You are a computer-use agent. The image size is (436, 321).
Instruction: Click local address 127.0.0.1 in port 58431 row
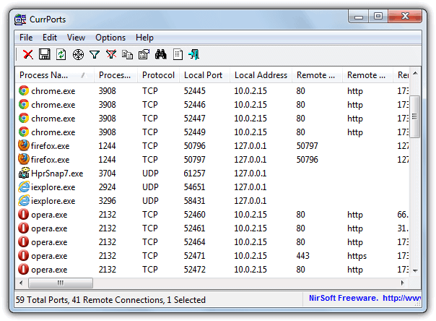[x=250, y=201]
